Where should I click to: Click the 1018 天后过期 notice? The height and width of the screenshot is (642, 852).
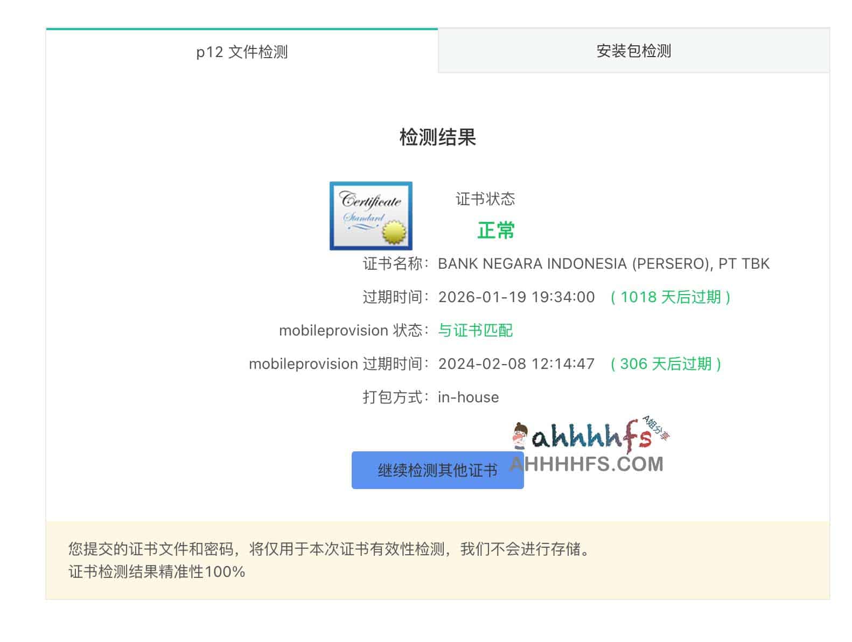[671, 297]
